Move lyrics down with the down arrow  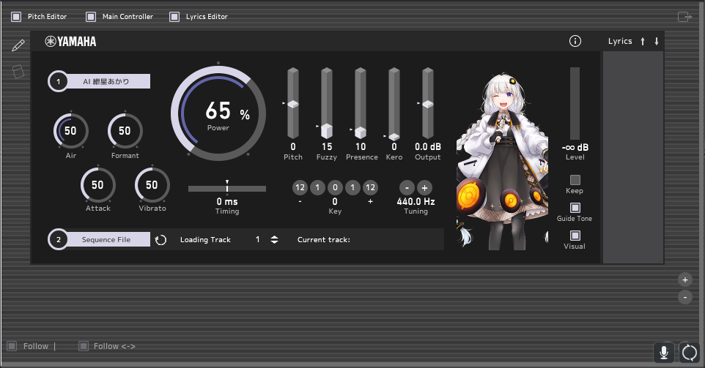pos(657,42)
